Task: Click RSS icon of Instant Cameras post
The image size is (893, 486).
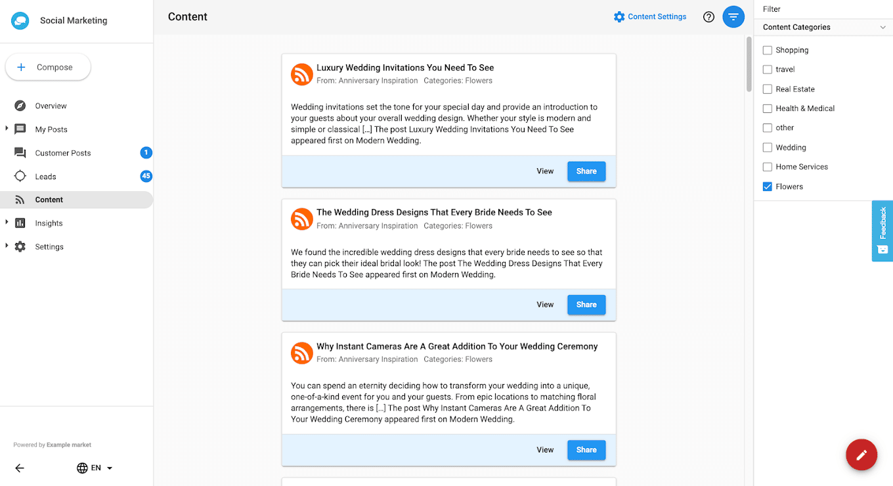Action: point(301,353)
